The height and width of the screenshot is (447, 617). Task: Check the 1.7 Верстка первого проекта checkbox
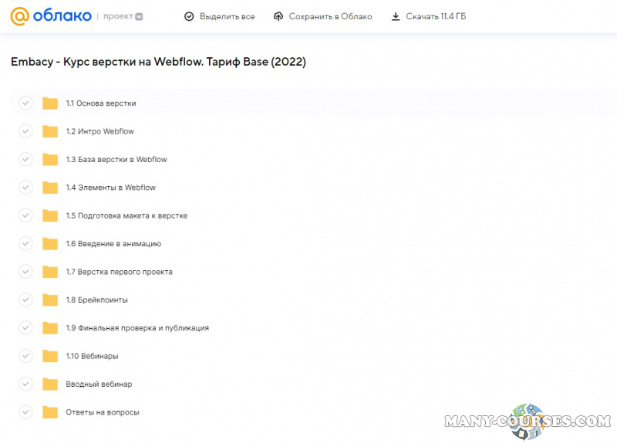(25, 272)
